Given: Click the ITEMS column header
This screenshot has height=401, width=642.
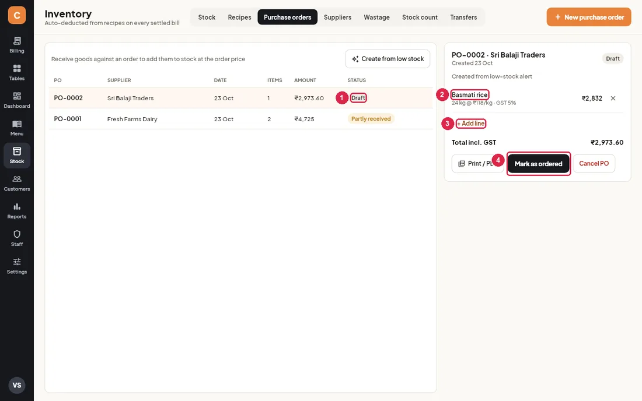Looking at the screenshot, I should [275, 80].
